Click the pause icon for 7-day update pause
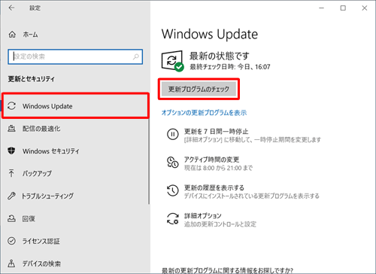The width and height of the screenshot is (376, 274). click(173, 134)
